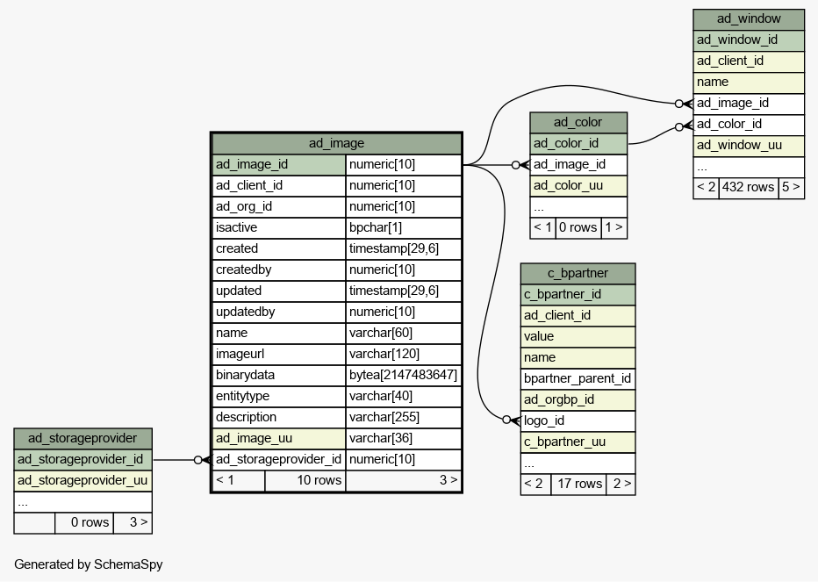This screenshot has height=582, width=818.
Task: Select the ad_storageprovider table title
Action: 83,438
